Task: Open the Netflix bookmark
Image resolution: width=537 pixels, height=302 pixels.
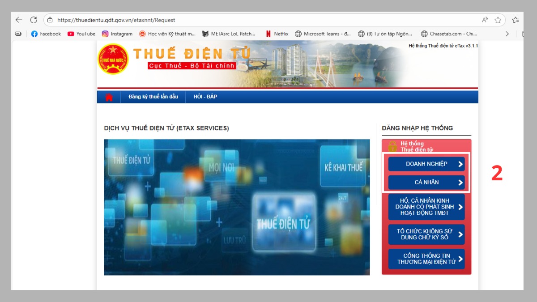Action: (x=277, y=34)
